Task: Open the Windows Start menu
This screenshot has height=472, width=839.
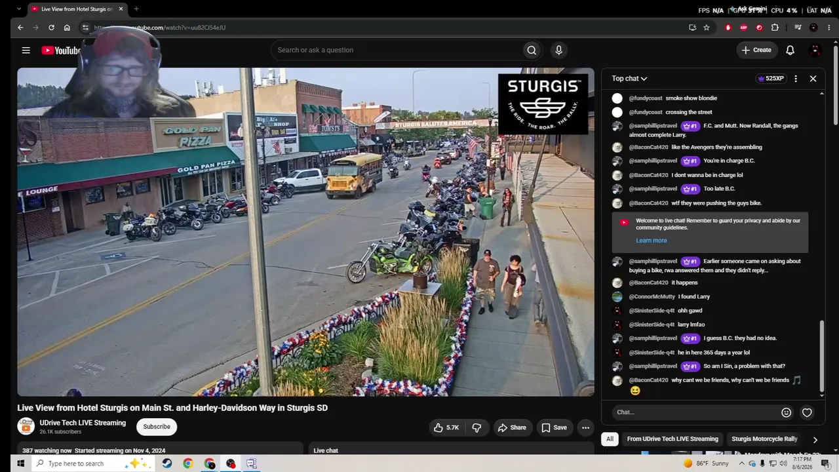Action: pyautogui.click(x=20, y=463)
